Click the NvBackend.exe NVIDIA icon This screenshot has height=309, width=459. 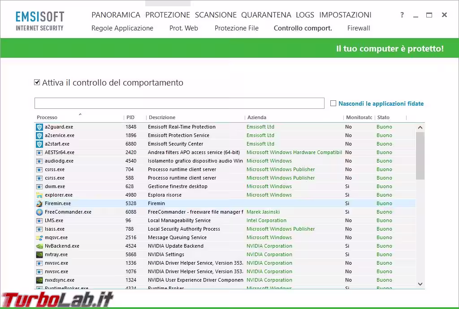click(39, 246)
